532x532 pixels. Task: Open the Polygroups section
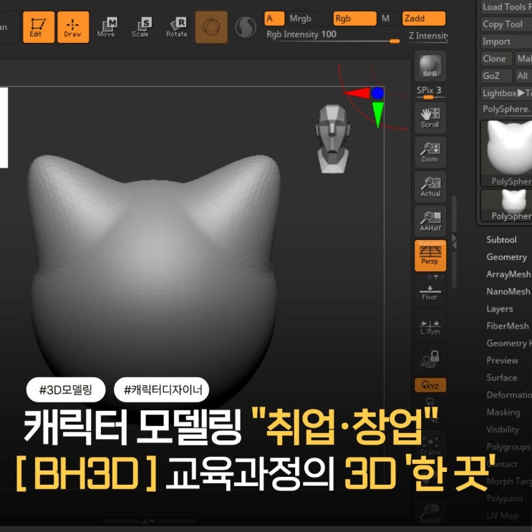click(x=508, y=447)
